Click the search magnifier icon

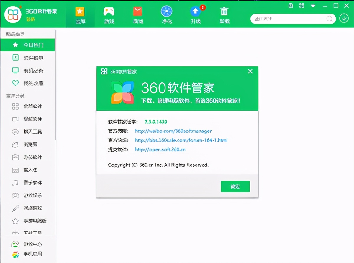330,19
